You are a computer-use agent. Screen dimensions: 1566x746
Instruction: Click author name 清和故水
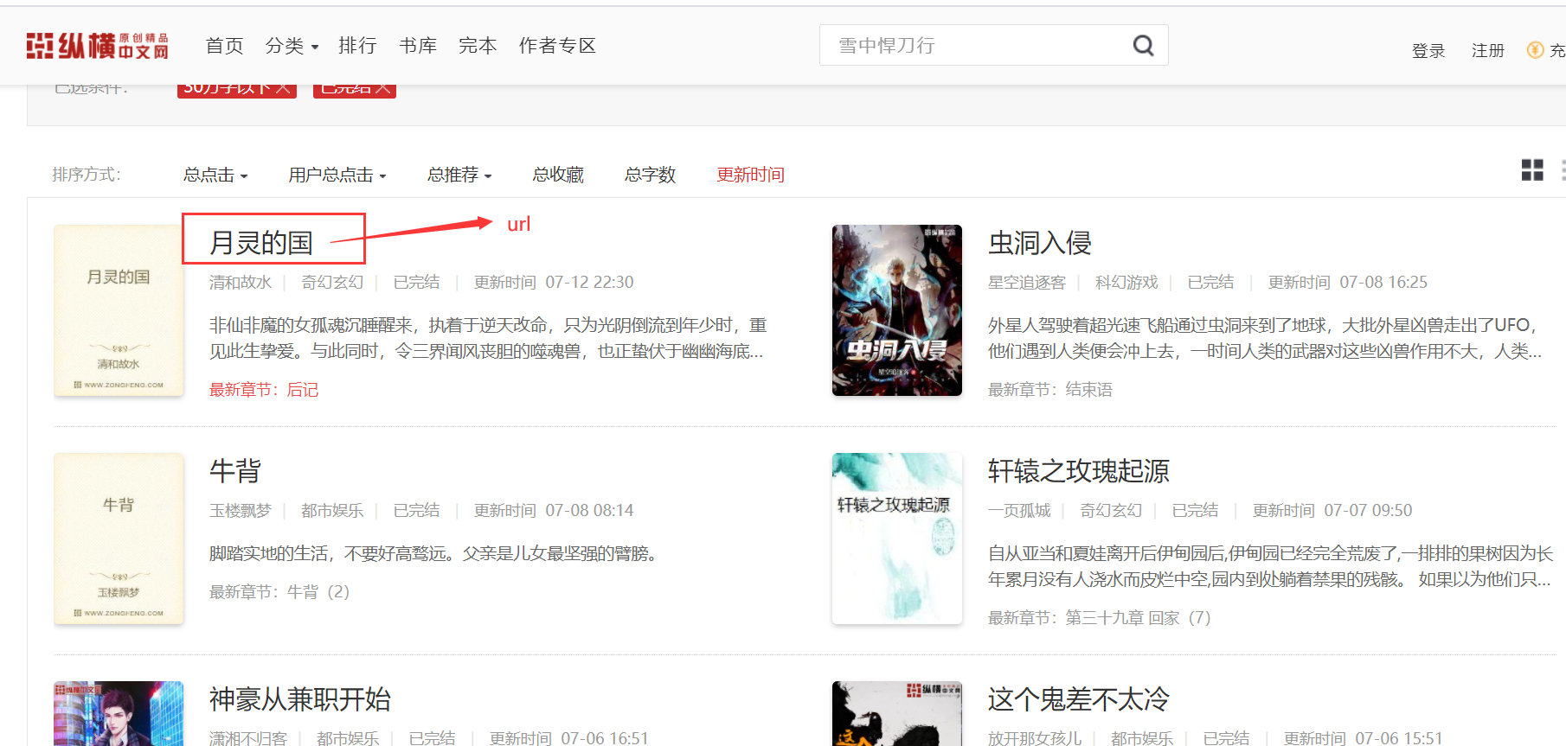241,283
